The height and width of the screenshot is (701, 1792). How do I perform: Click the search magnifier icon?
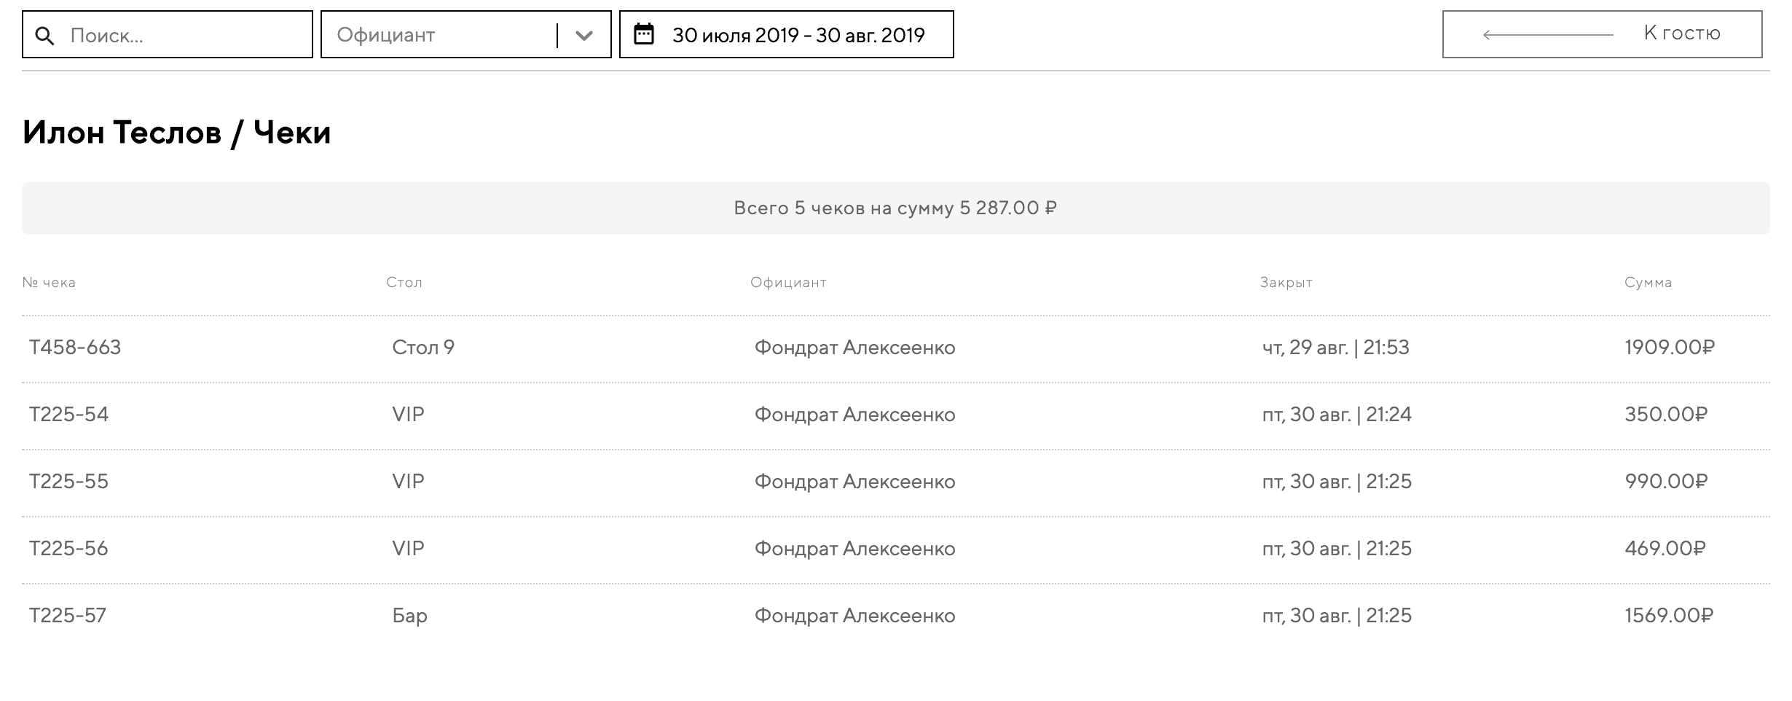(x=45, y=36)
